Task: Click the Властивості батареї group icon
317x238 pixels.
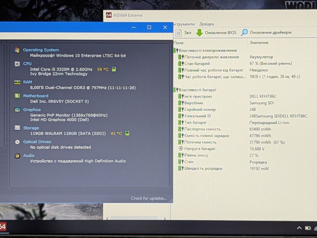Action: [176, 90]
